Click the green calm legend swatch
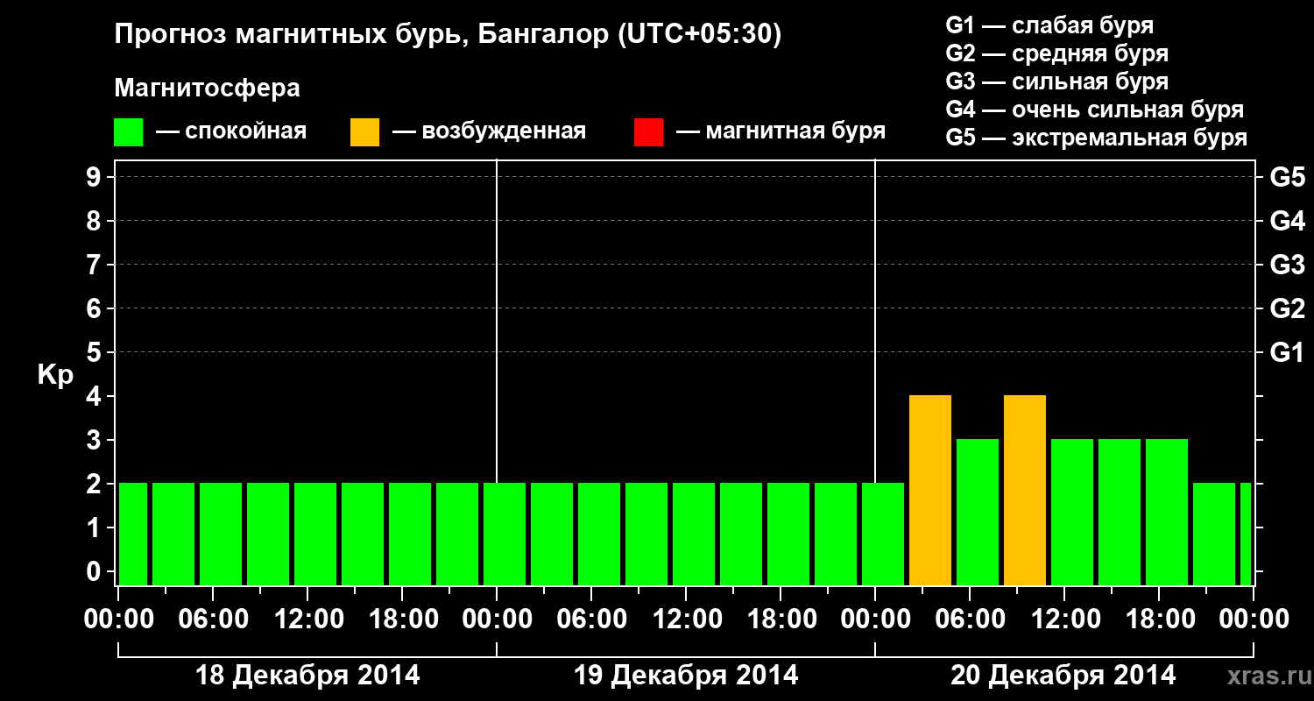 click(x=129, y=132)
